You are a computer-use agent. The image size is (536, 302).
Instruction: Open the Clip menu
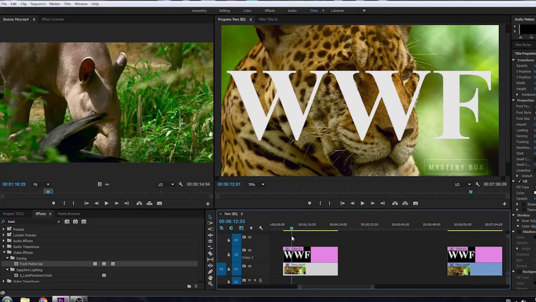click(x=23, y=4)
